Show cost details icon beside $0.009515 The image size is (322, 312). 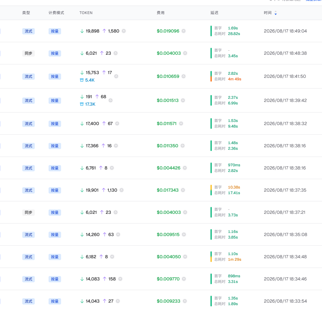(x=184, y=234)
